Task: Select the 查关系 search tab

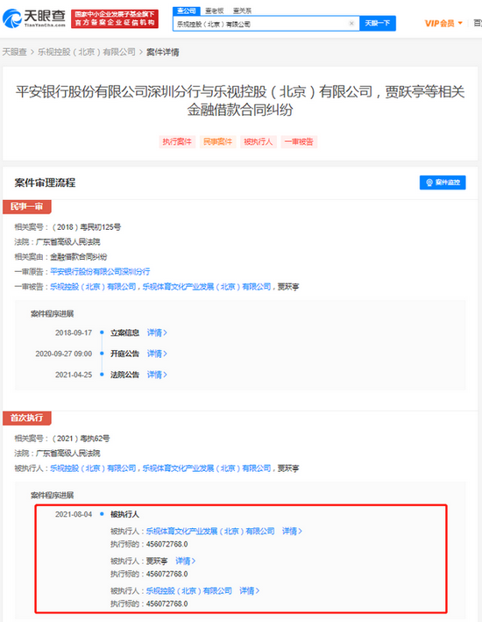Action: (242, 11)
